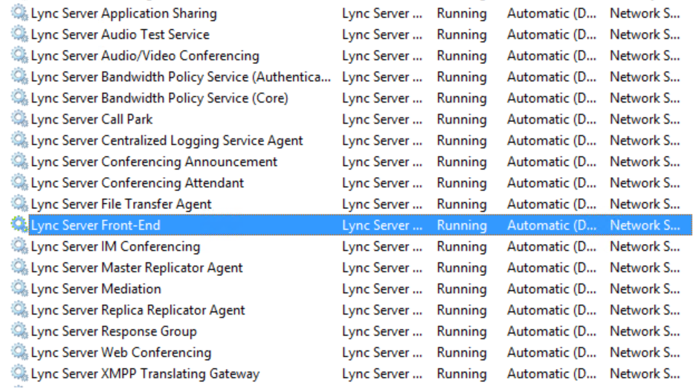This screenshot has width=693, height=392.
Task: Click gear icon for Lync Server Conferencing Announcement
Action: point(19,161)
